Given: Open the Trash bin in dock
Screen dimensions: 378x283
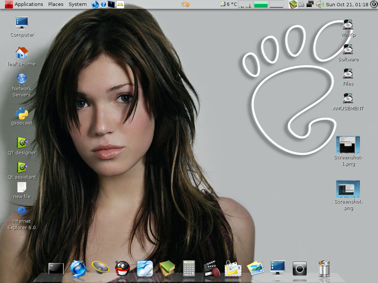Looking at the screenshot, I should tap(324, 269).
